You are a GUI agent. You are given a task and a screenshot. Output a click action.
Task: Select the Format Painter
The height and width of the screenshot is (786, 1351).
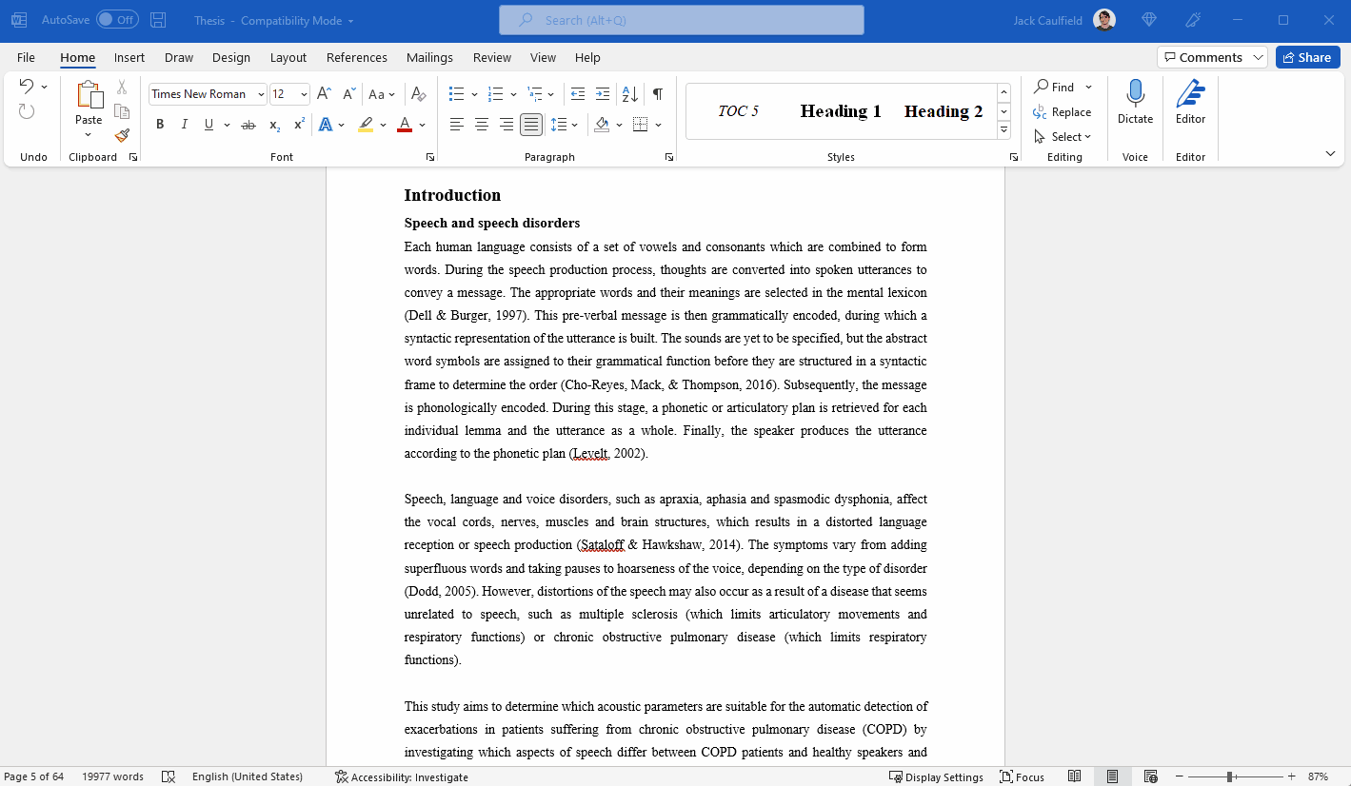coord(122,134)
